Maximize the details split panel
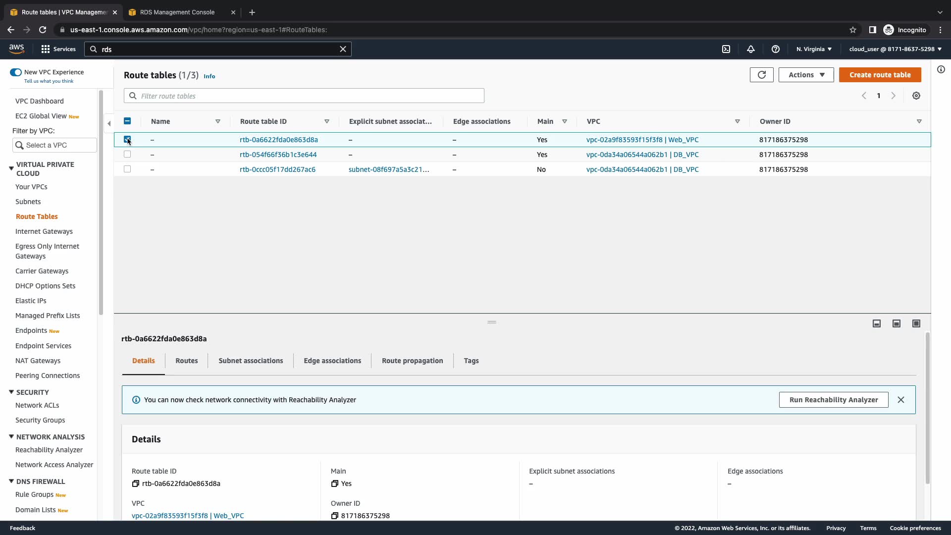Screen dimensions: 951x535 [916, 323]
